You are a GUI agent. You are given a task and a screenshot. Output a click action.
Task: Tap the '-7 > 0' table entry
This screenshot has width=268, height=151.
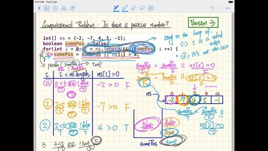[x=107, y=107]
